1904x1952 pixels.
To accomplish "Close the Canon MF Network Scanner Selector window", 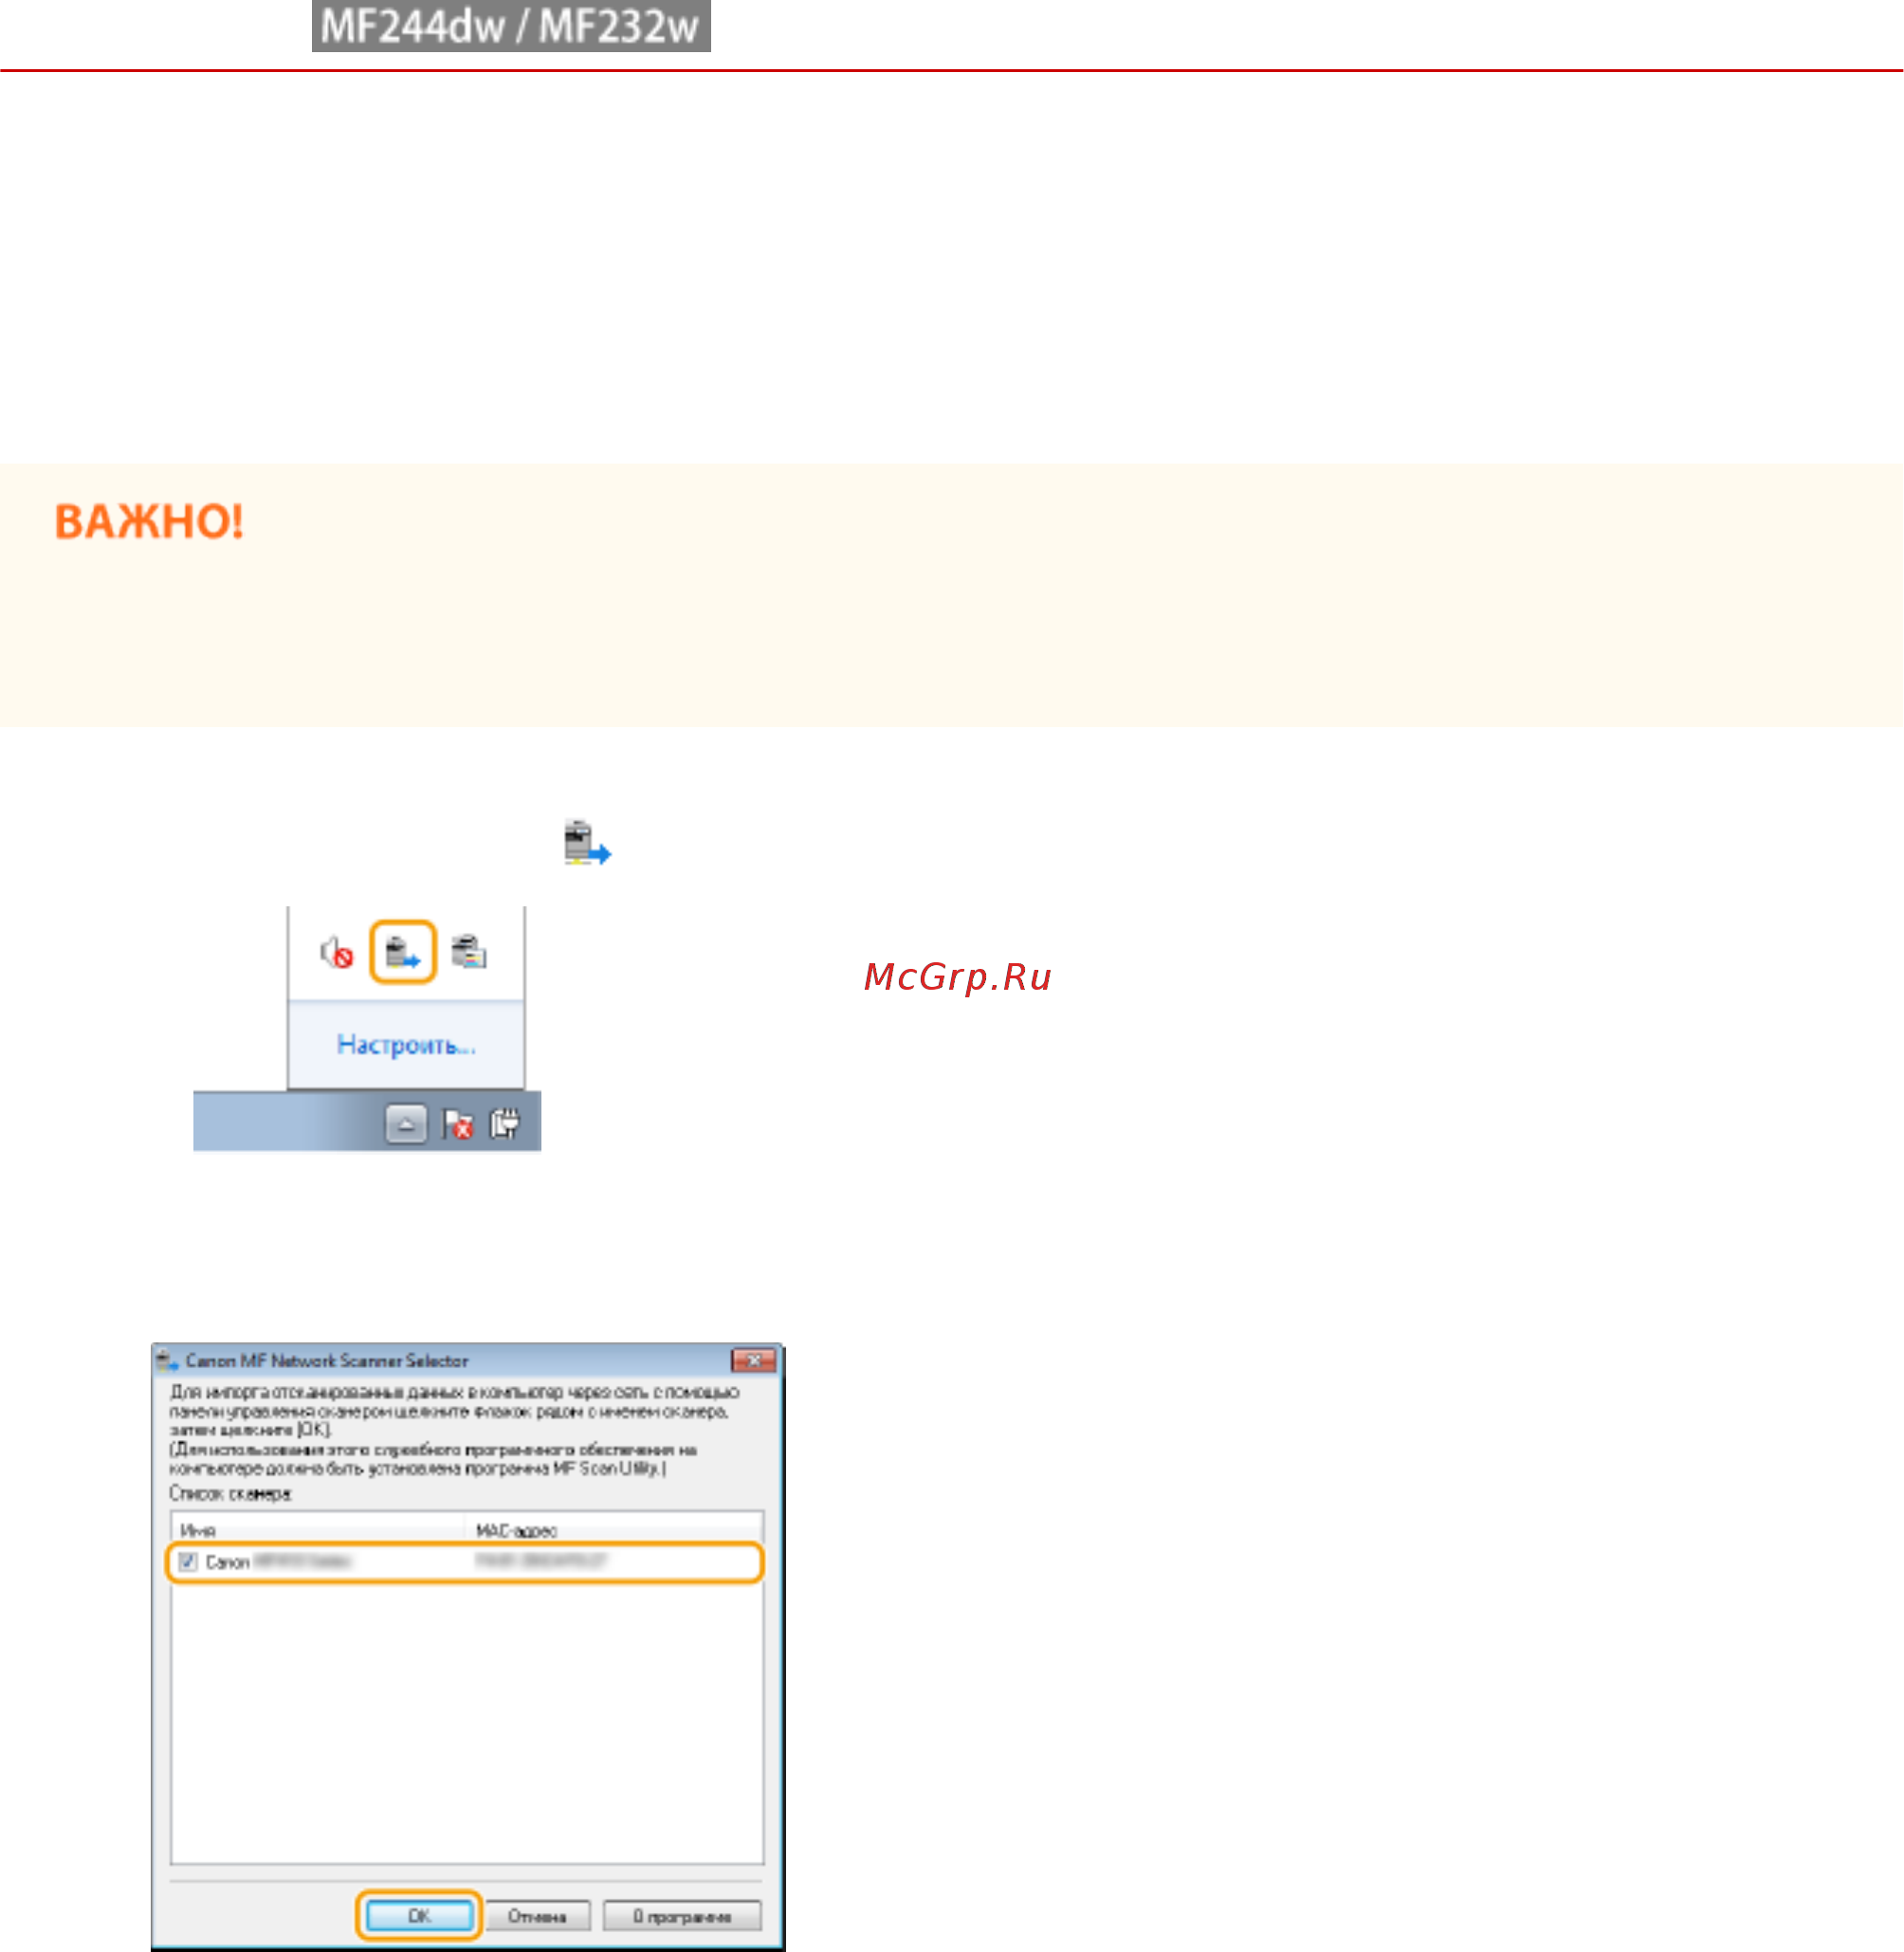I will pos(753,1360).
